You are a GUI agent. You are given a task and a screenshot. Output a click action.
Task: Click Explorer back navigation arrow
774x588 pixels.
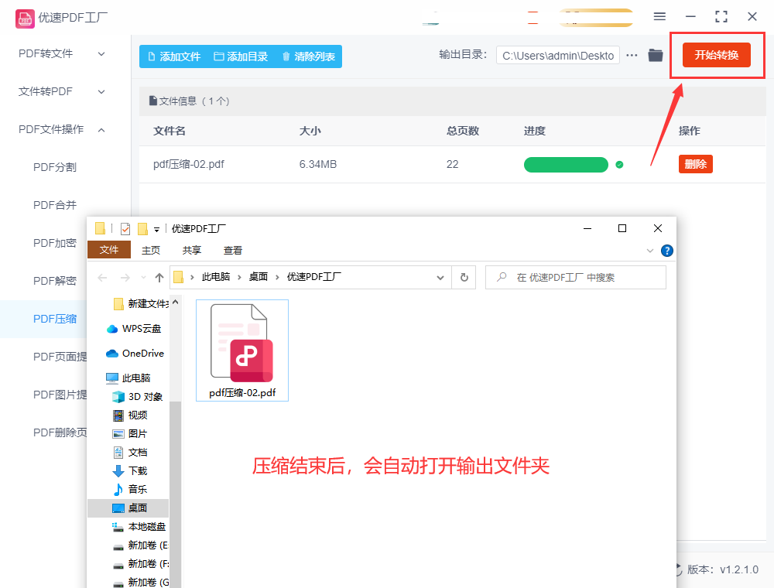[102, 278]
